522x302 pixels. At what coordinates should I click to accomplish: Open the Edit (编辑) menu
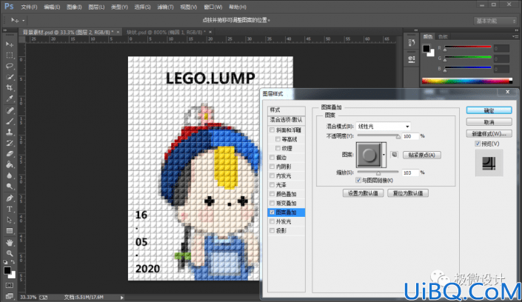click(52, 7)
